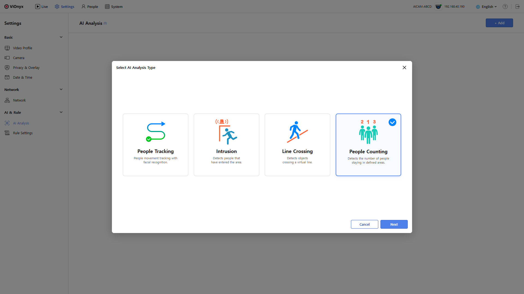Screen dimensions: 524x294
Task: Open the English language dropdown
Action: tap(487, 7)
